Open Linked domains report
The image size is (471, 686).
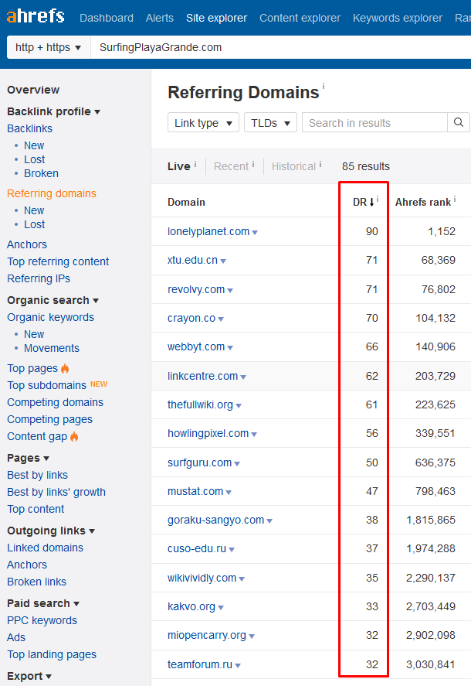click(x=45, y=548)
